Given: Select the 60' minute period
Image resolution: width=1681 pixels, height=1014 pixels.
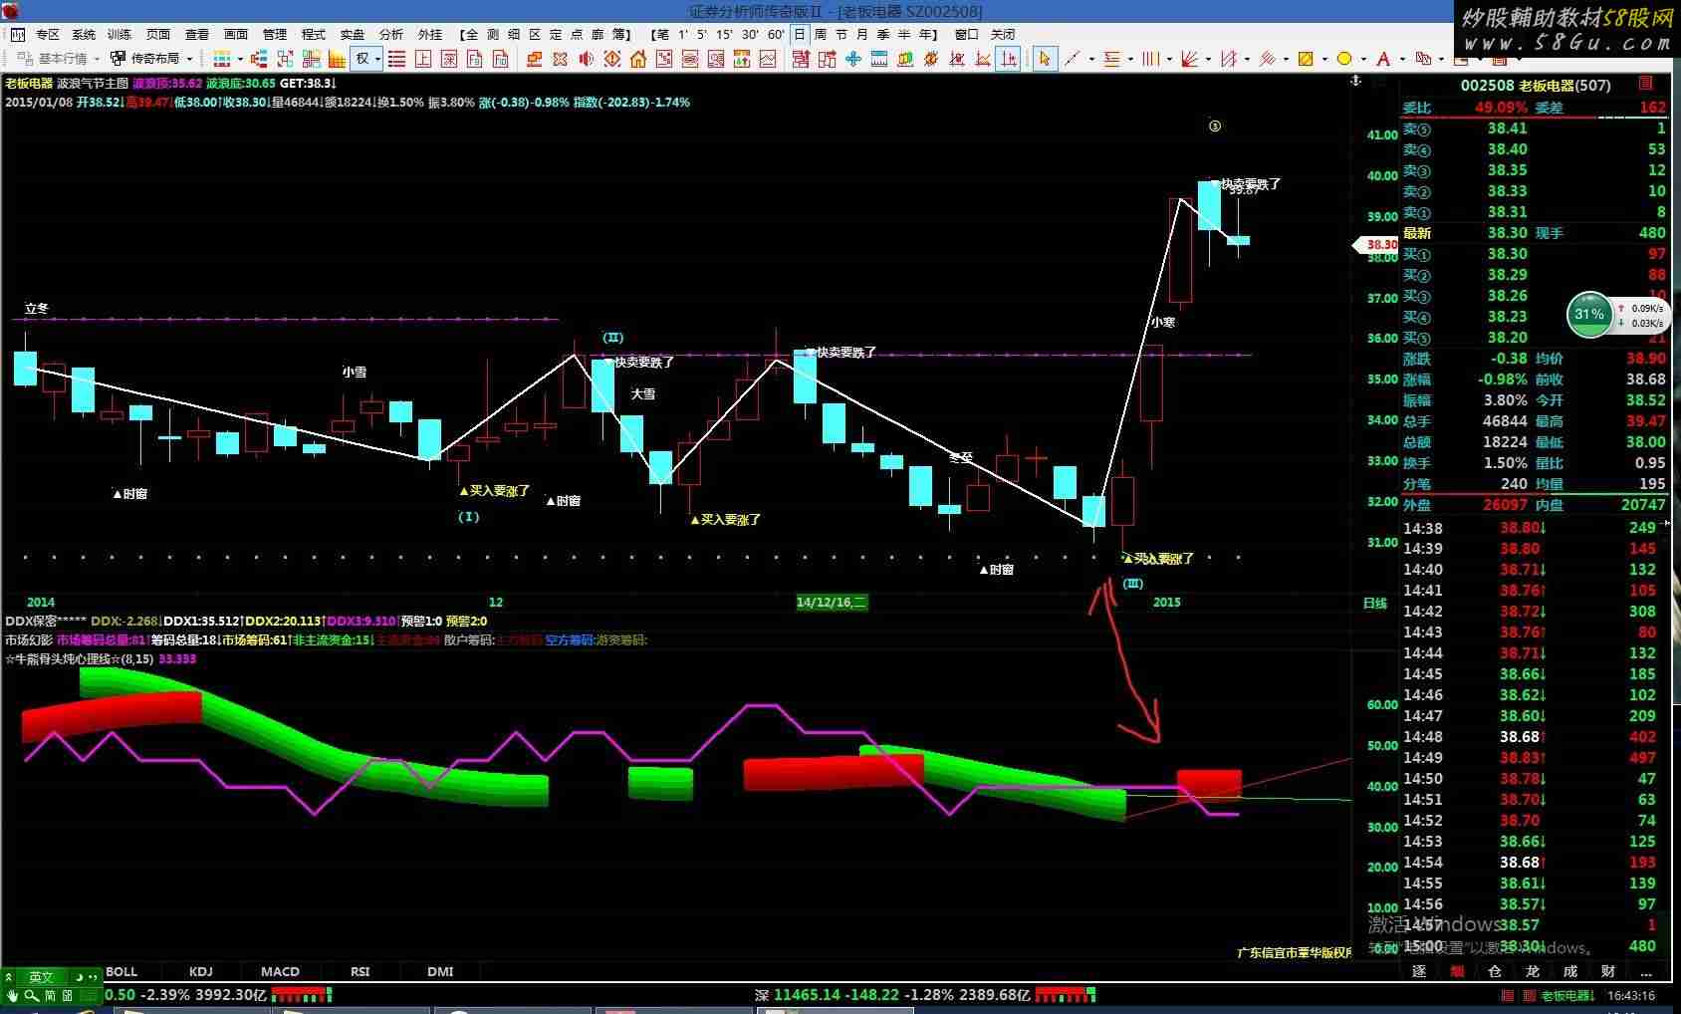Looking at the screenshot, I should 776,34.
